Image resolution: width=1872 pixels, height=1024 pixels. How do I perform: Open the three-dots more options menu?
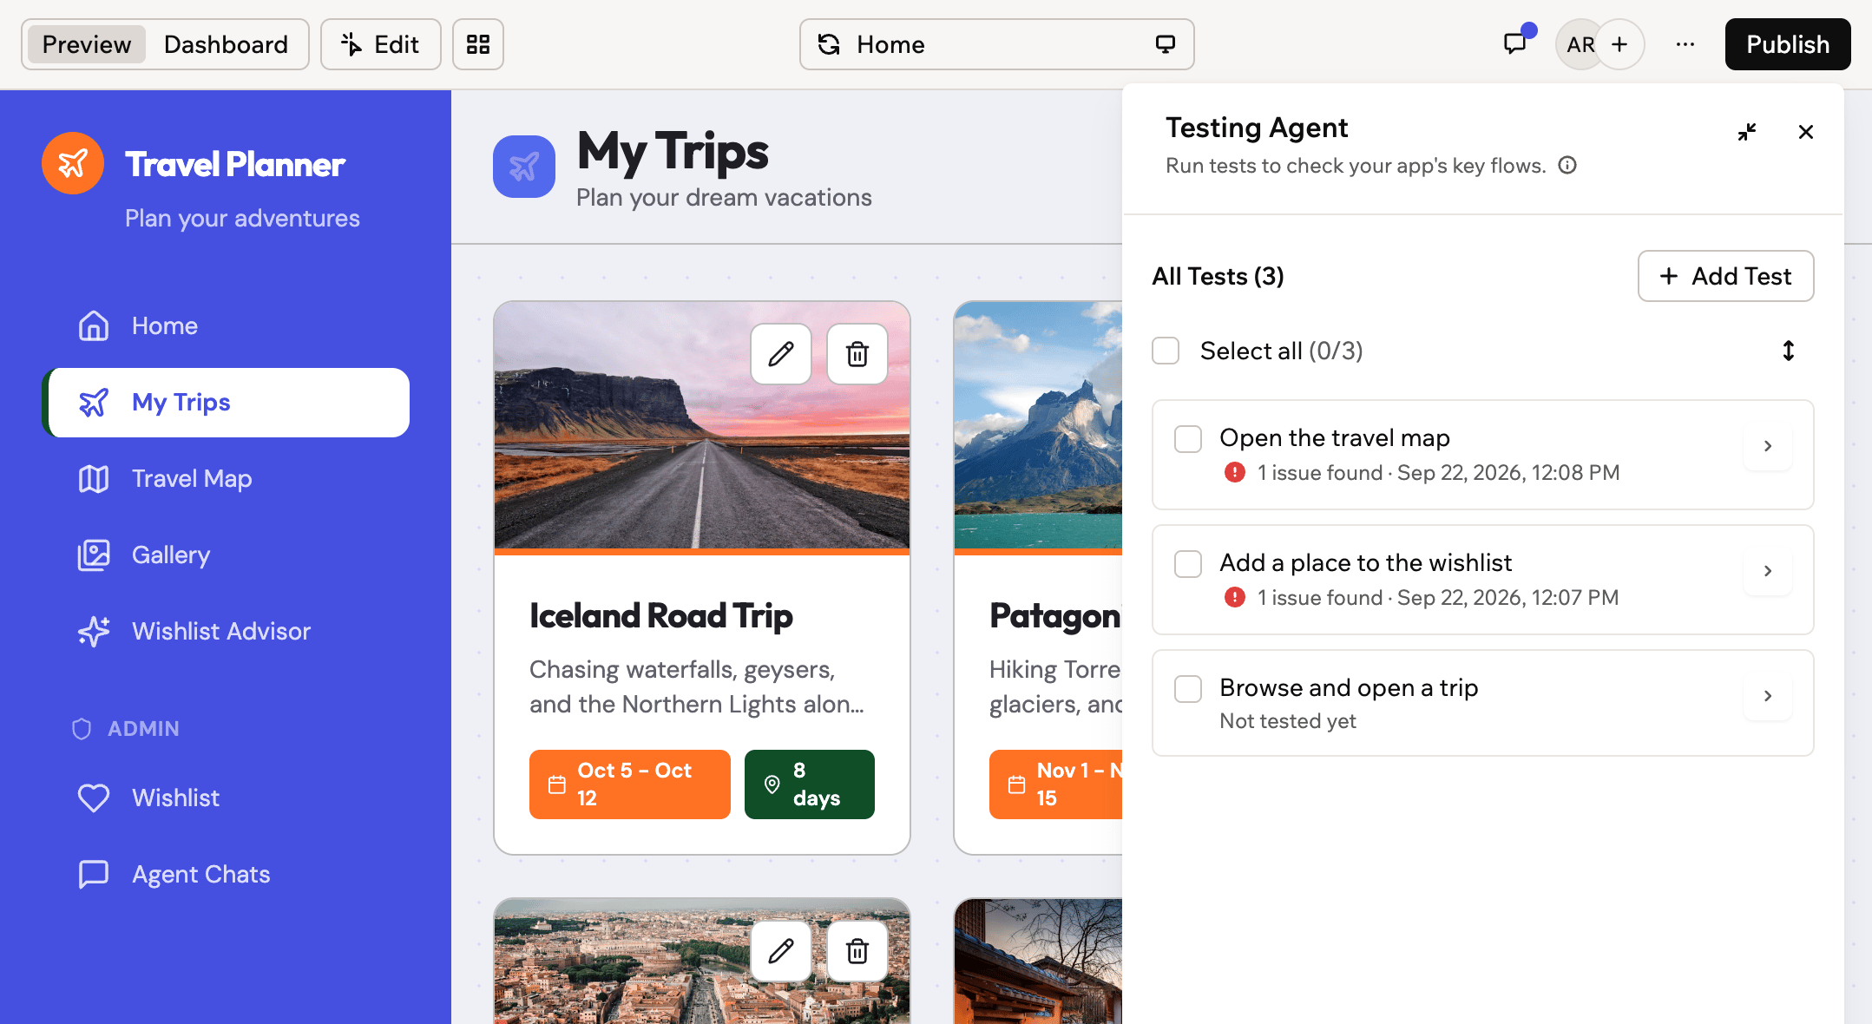click(1685, 44)
